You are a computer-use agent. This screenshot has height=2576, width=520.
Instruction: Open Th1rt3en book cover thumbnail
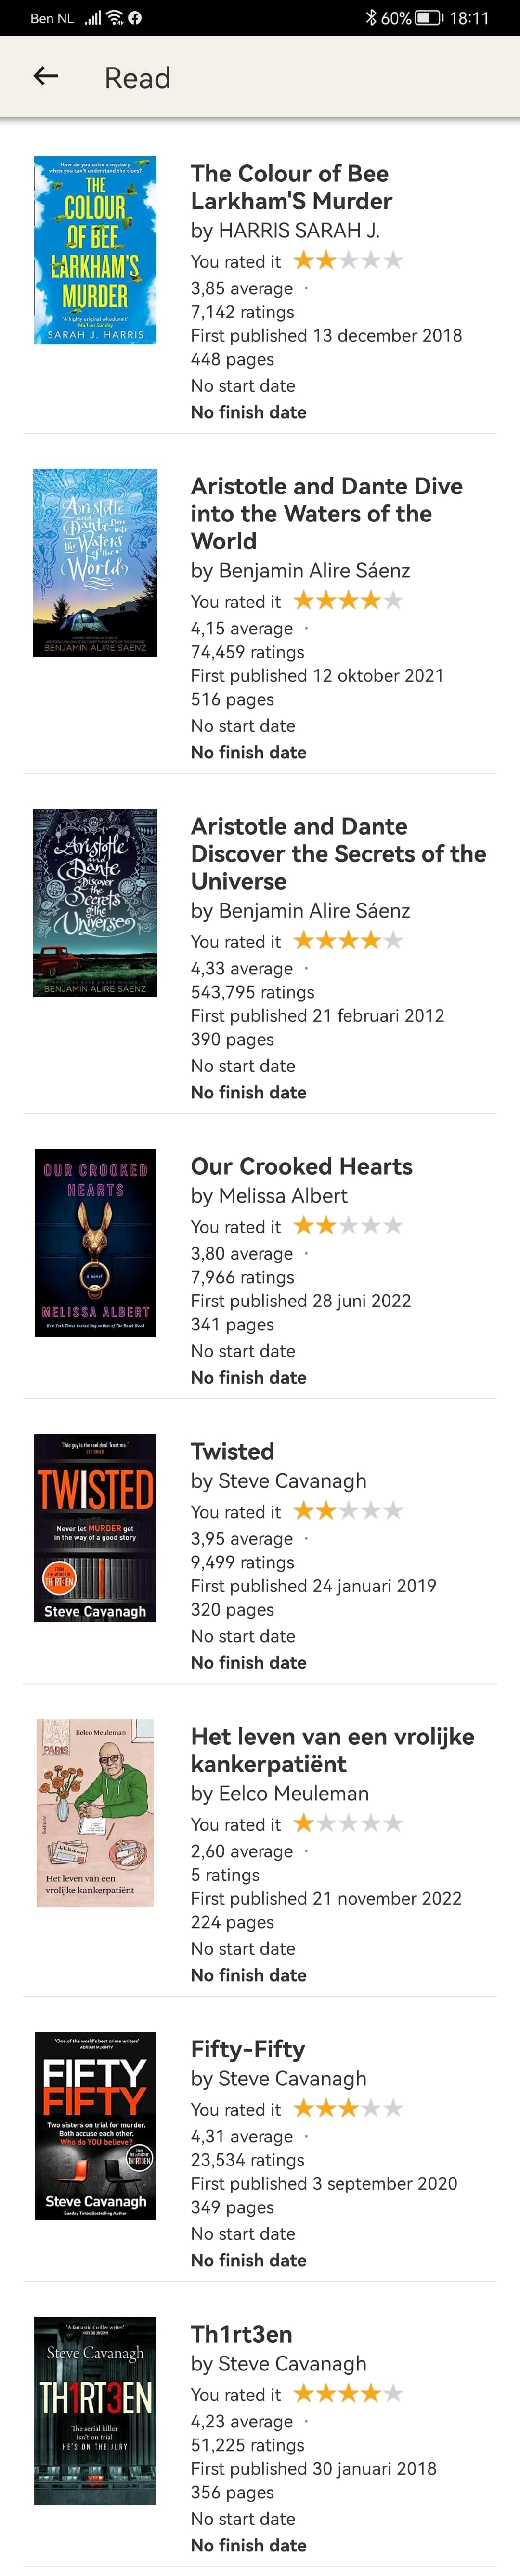point(95,2411)
